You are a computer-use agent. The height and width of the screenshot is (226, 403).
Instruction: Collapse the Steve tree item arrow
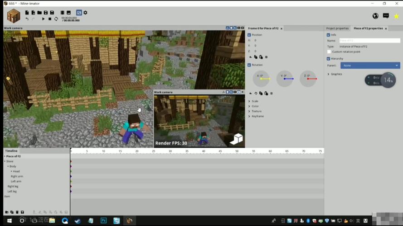5,161
